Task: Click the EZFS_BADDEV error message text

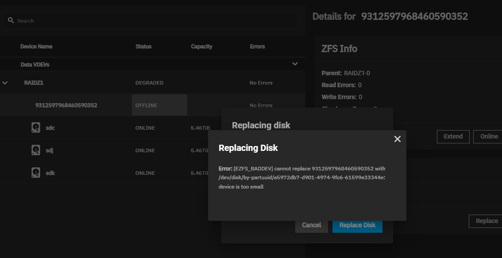Action: [302, 177]
